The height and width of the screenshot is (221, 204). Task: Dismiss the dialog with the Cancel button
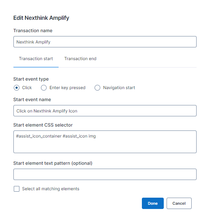click(x=179, y=203)
